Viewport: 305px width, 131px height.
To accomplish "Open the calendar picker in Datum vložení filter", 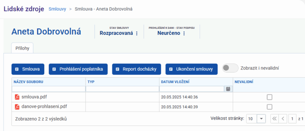I will point(228,89).
